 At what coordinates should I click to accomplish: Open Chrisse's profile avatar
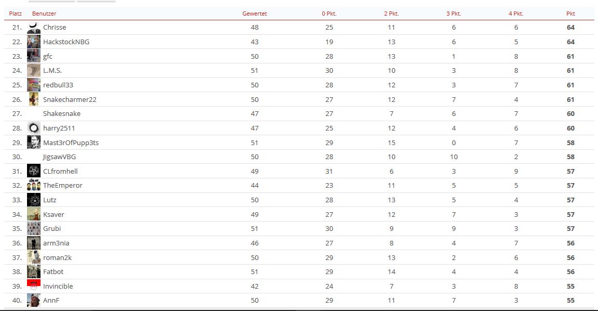pyautogui.click(x=34, y=28)
